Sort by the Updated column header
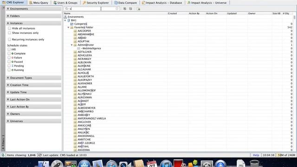Viewport: 297px width, 167px height. tap(237, 13)
